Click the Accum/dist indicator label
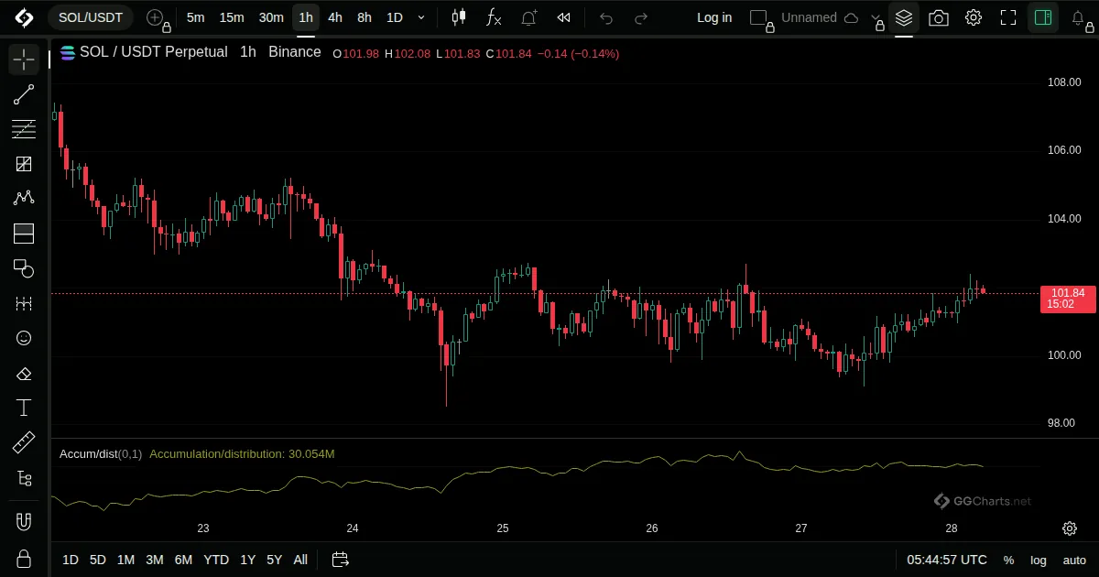The height and width of the screenshot is (577, 1099). 101,454
